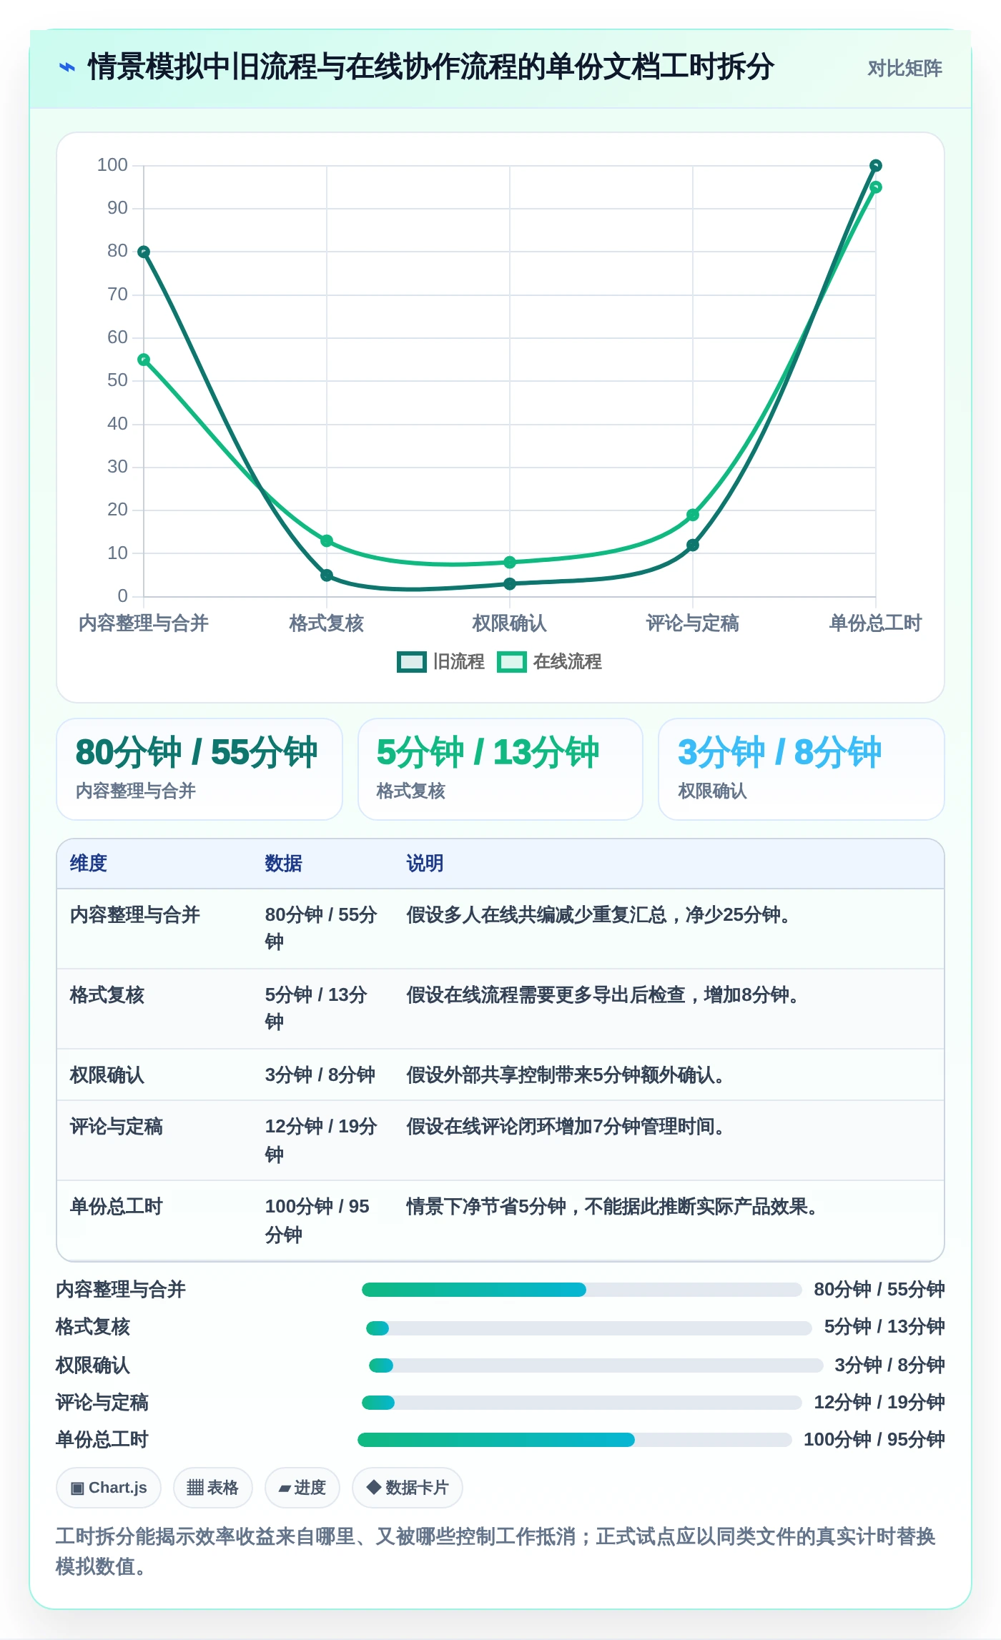Click x-axis label 评论与定稿

pyautogui.click(x=692, y=623)
